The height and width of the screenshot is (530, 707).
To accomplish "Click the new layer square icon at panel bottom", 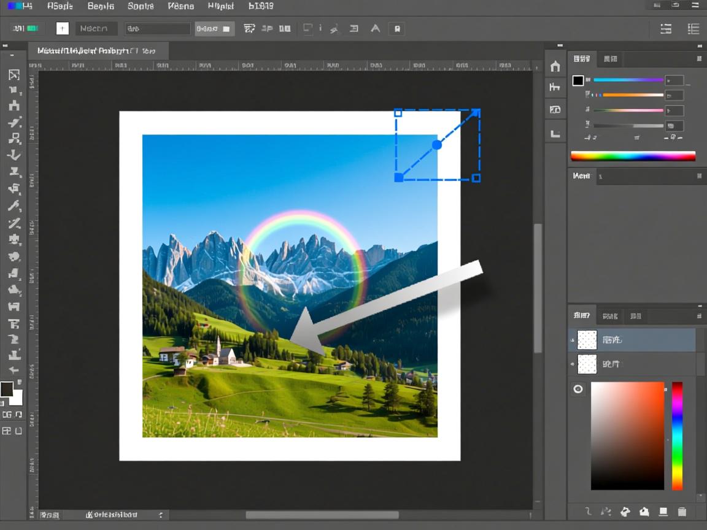I will (x=663, y=512).
